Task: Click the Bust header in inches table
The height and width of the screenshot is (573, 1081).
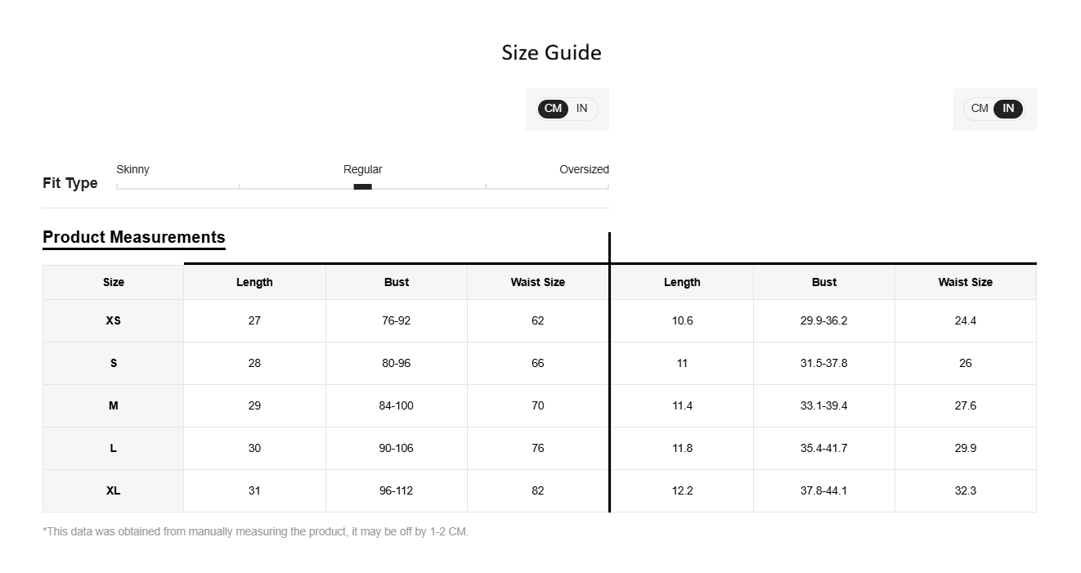Action: pos(824,282)
